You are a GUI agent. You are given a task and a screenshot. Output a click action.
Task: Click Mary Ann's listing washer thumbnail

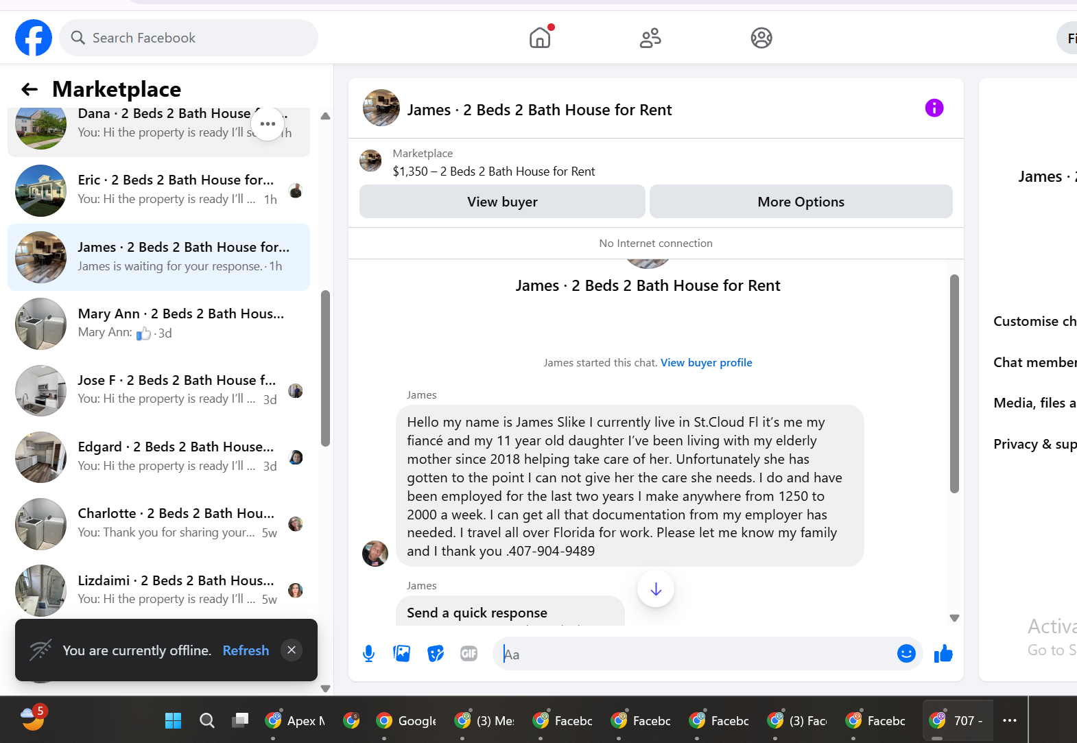click(x=41, y=324)
